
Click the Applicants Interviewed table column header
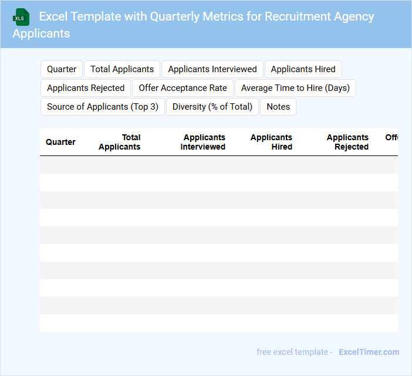tap(203, 142)
